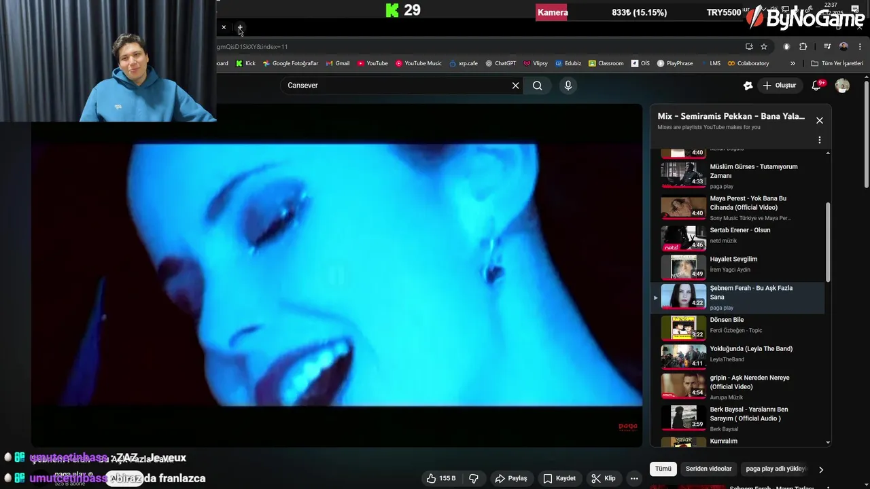The height and width of the screenshot is (489, 870).
Task: Open the YouTube bookmark
Action: pos(372,63)
